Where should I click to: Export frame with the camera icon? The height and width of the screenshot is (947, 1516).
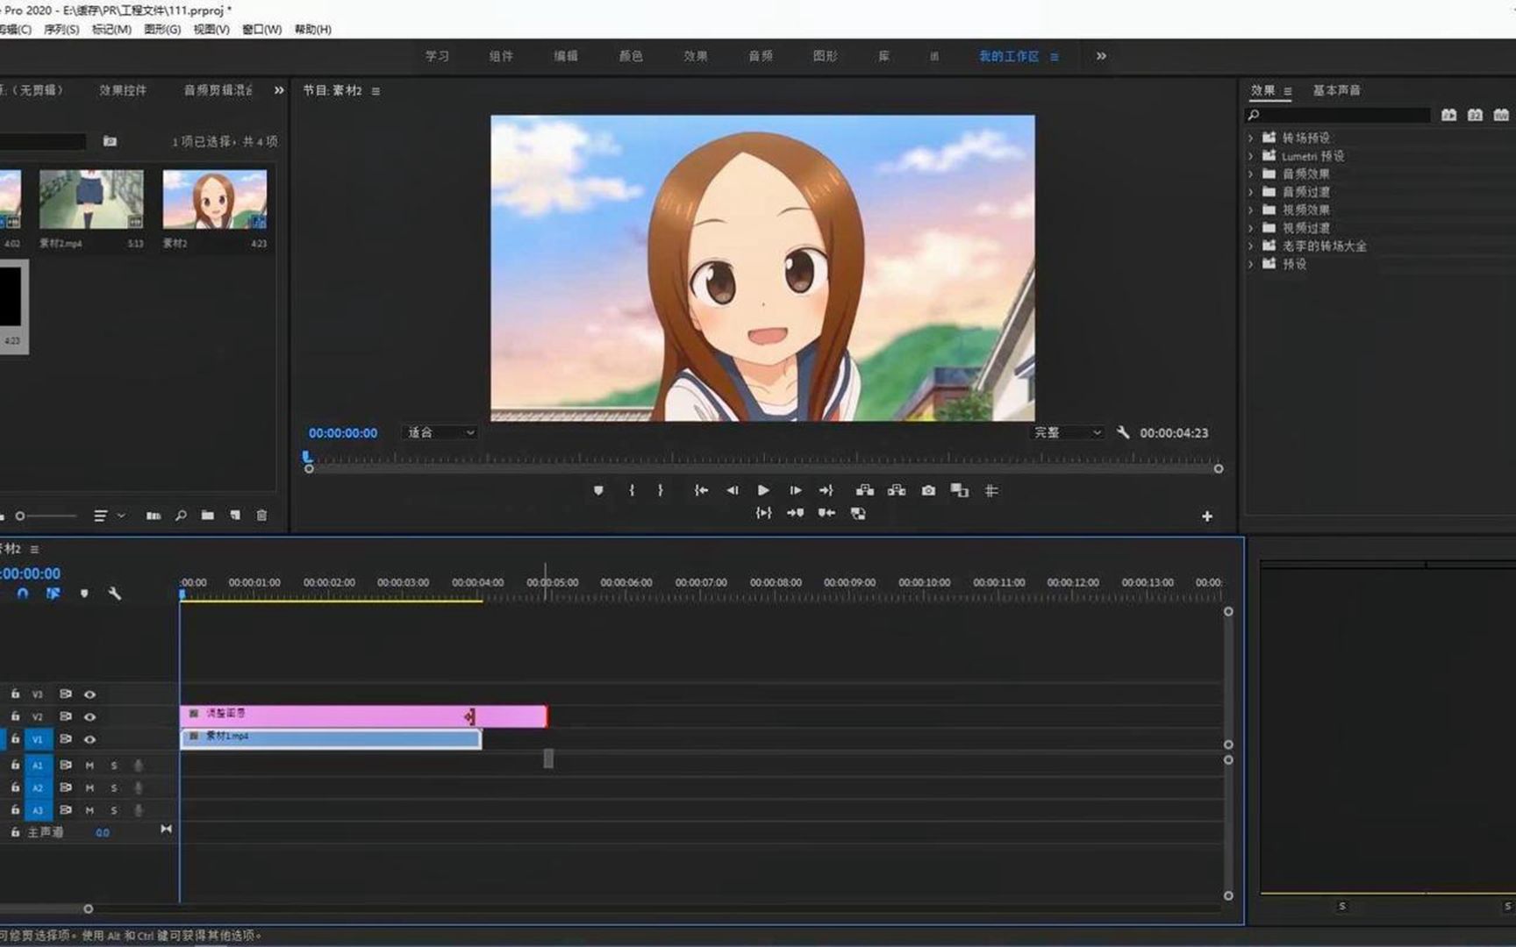pyautogui.click(x=928, y=490)
